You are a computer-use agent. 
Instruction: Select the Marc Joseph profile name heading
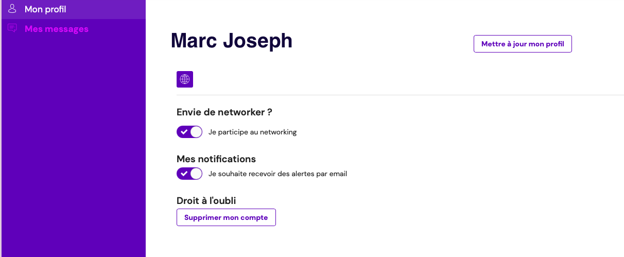pos(232,41)
